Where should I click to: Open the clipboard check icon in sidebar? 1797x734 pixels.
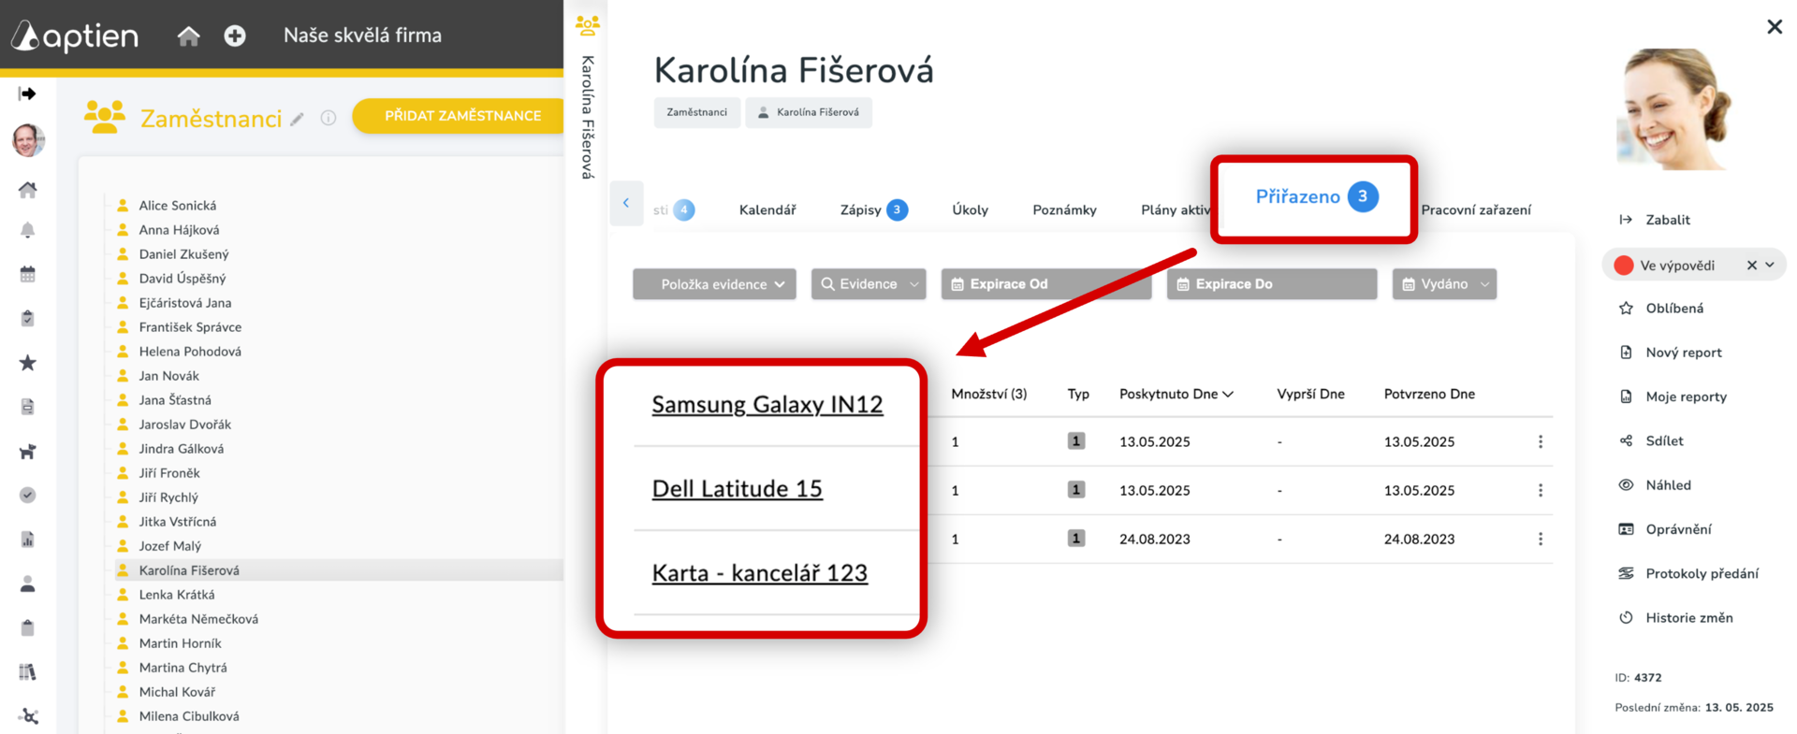[x=28, y=318]
